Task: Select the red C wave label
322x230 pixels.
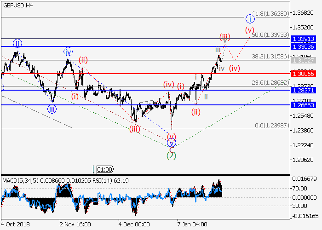Action: coord(171,149)
